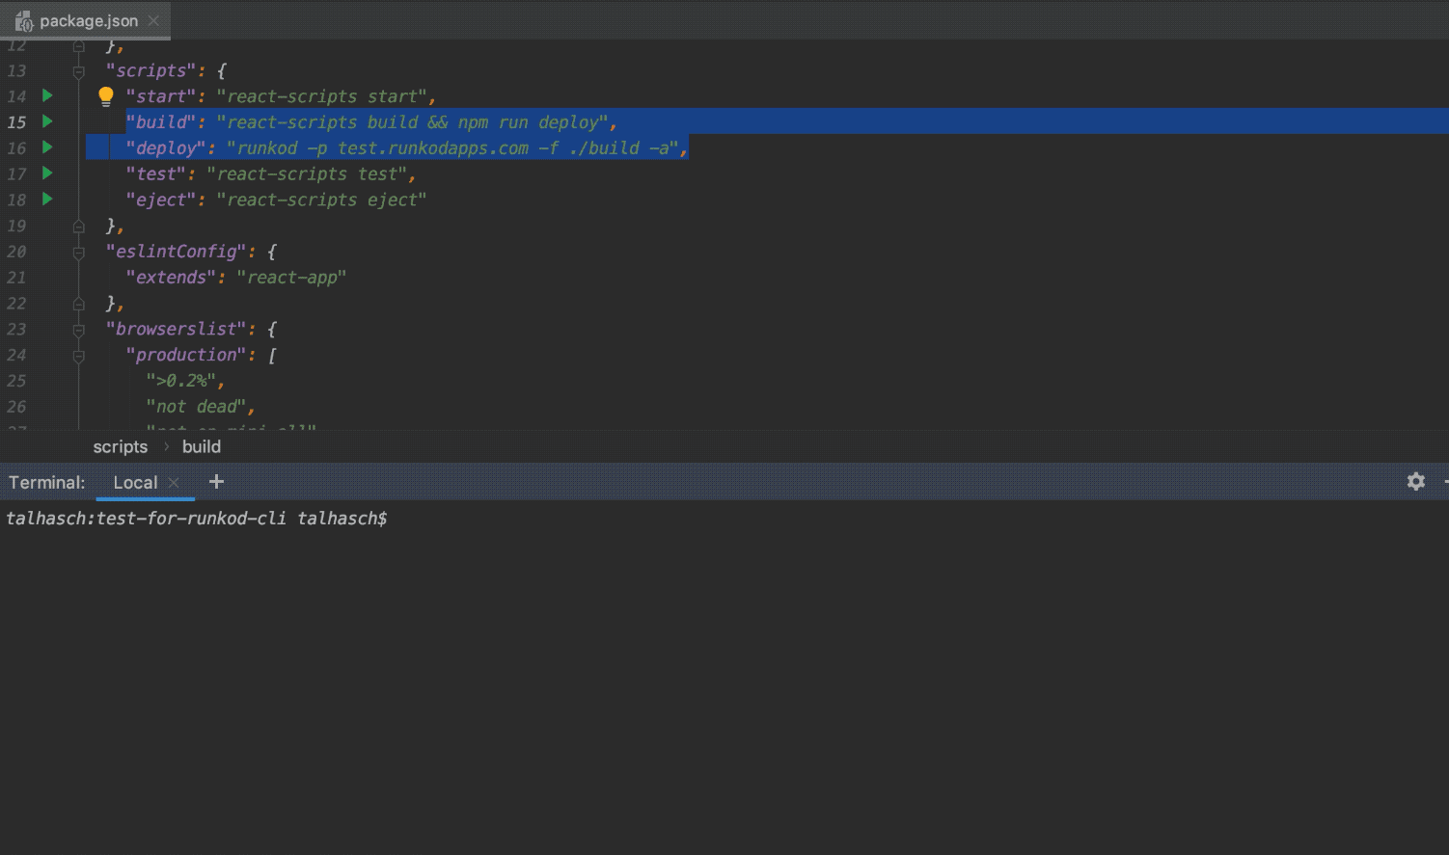Click build in the breadcrumb bar
Image resolution: width=1449 pixels, height=855 pixels.
[x=202, y=446]
